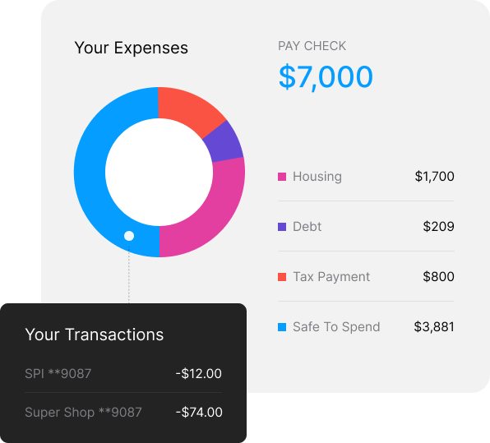Click the red donut chart segment
The width and height of the screenshot is (490, 443).
click(x=187, y=108)
